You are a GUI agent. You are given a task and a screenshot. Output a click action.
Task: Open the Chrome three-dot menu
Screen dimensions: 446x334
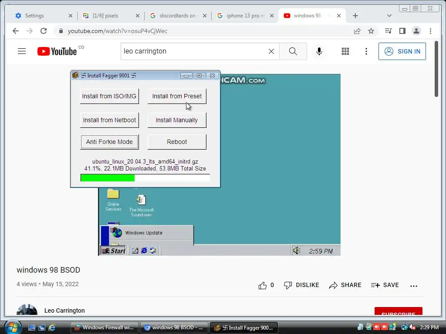point(430,31)
